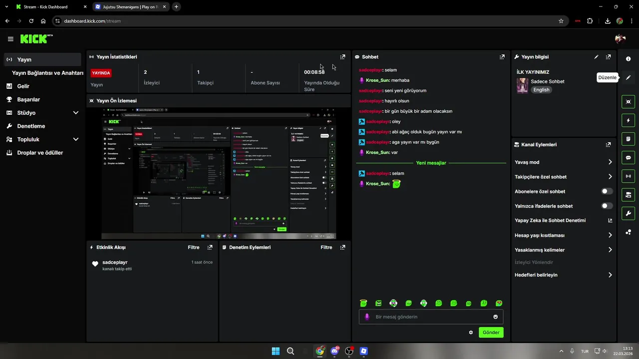Open Windows taskbar search
The width and height of the screenshot is (639, 359).
click(290, 351)
